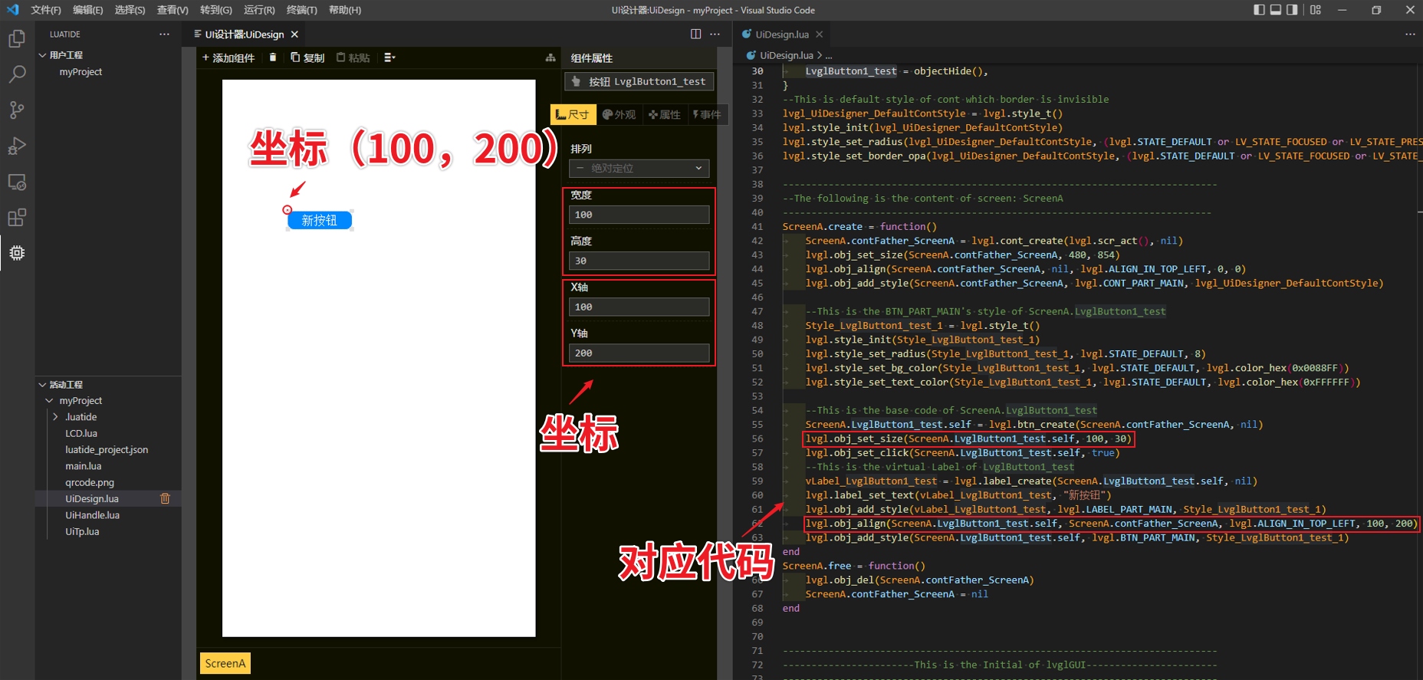
Task: Switch to the 尺寸 properties tab
Action: [x=573, y=114]
